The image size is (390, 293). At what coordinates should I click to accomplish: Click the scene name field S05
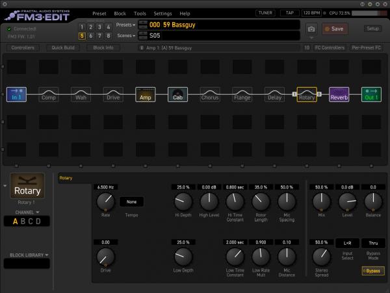[219, 36]
